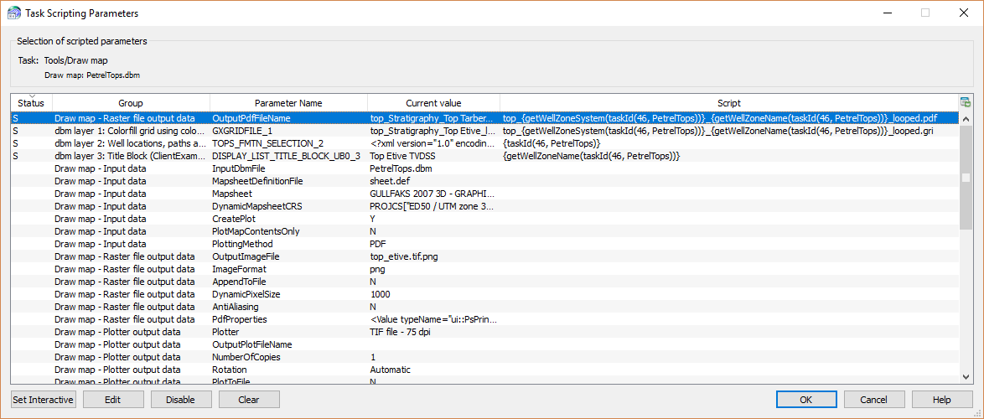Image resolution: width=984 pixels, height=419 pixels.
Task: Open Help for scripting parameters
Action: click(x=942, y=400)
